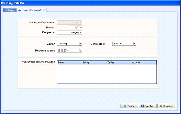Click the Auswahl column header
Viewport: 181px width, 114px height.
pos(144,62)
